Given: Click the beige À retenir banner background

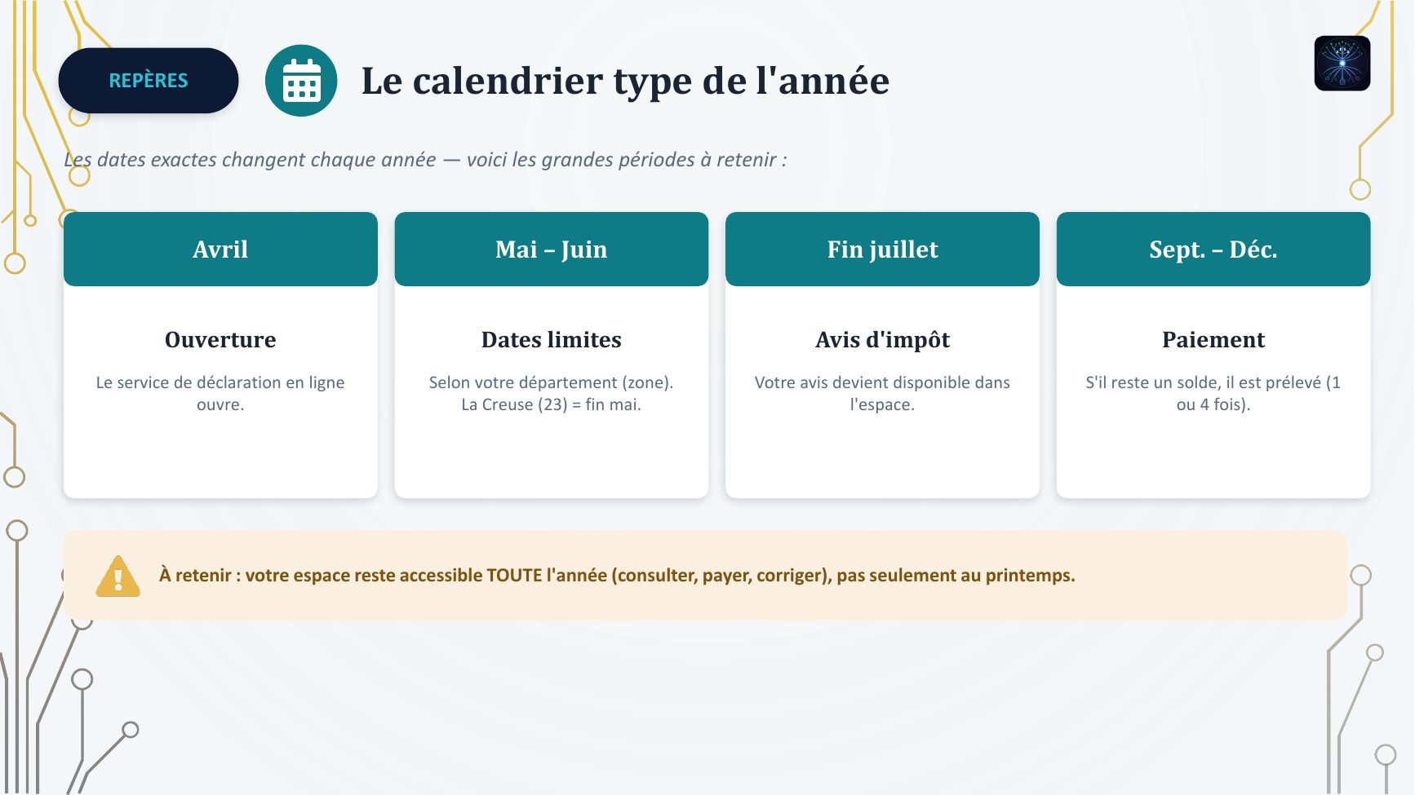Looking at the screenshot, I should tap(705, 576).
